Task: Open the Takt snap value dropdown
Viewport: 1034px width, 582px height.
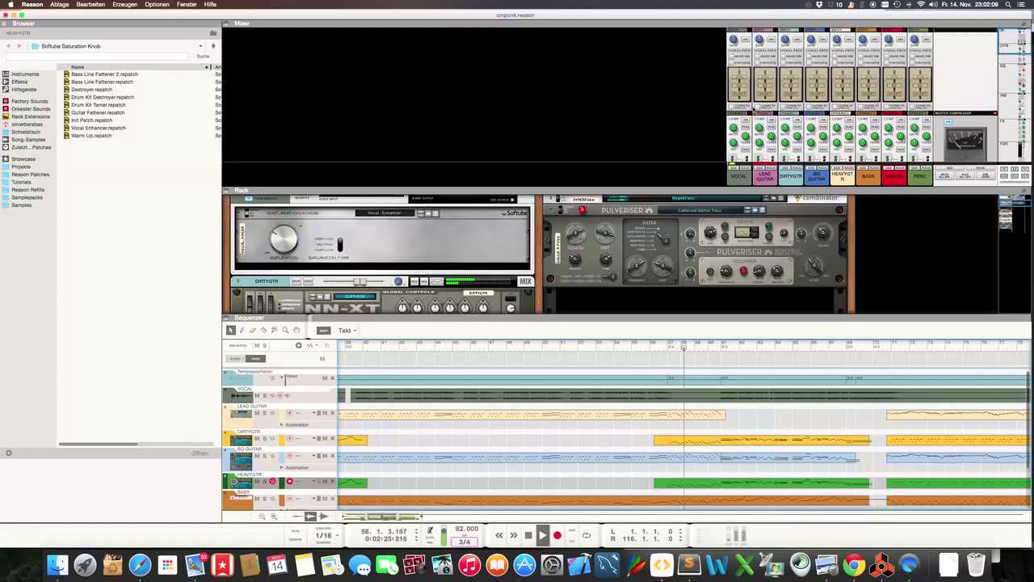Action: point(347,330)
